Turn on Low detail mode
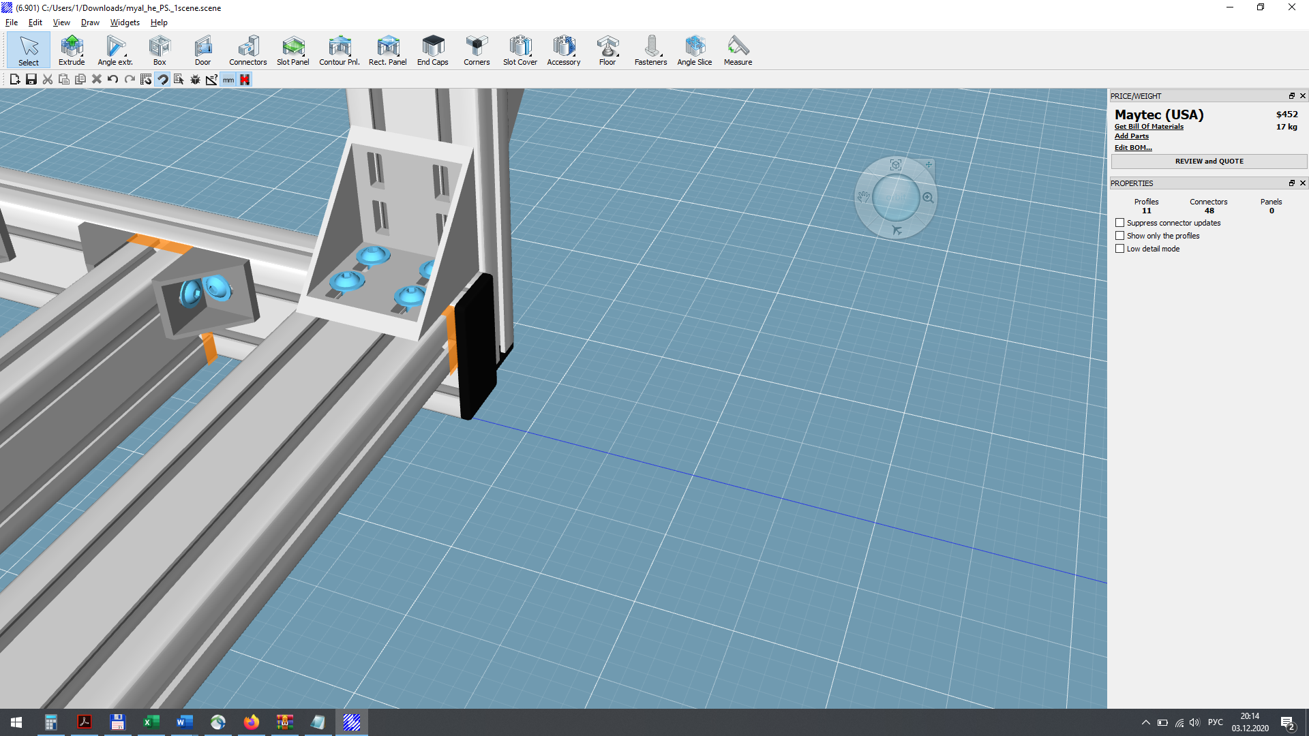Screen dimensions: 1309x736 click(1119, 249)
